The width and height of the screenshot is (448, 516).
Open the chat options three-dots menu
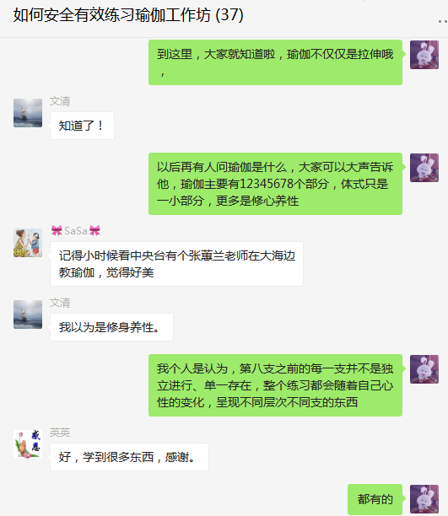[443, 22]
